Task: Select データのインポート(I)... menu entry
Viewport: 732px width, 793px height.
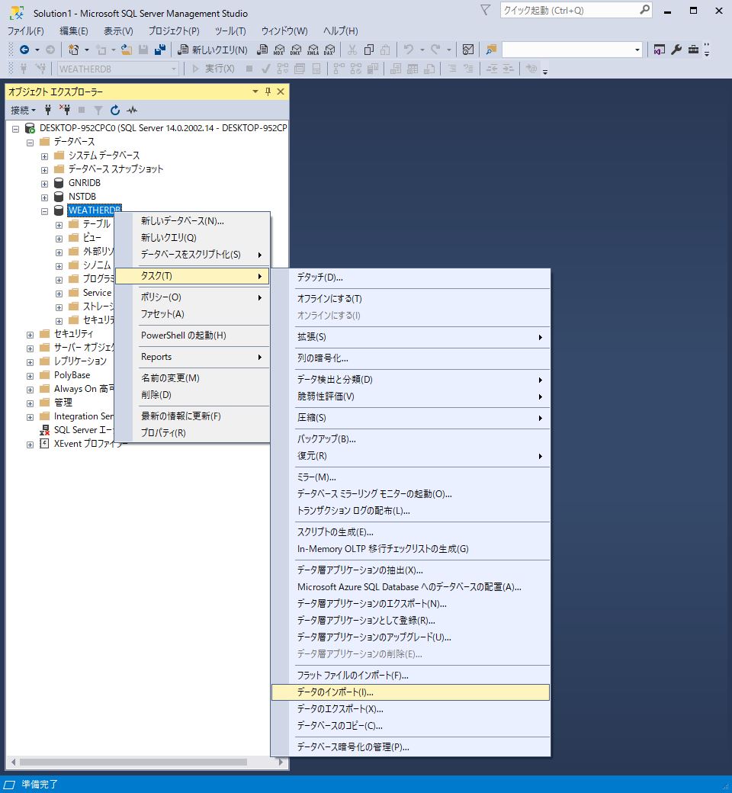Action: tap(335, 692)
